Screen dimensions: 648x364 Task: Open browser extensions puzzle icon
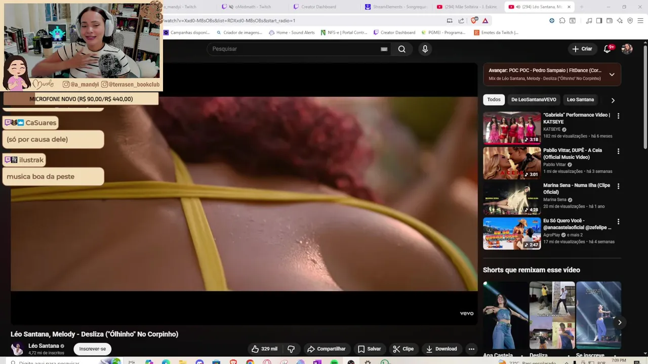562,21
